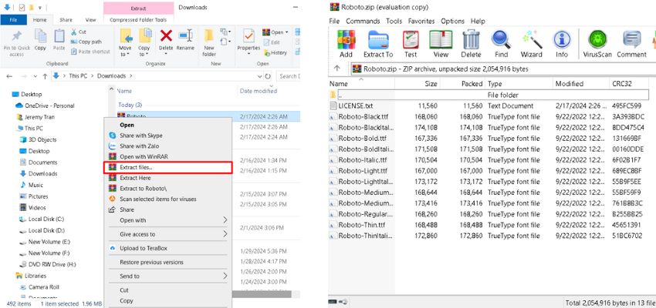Select Local Disk (C:) in the navigation pane
656x308 pixels.
tap(46, 219)
